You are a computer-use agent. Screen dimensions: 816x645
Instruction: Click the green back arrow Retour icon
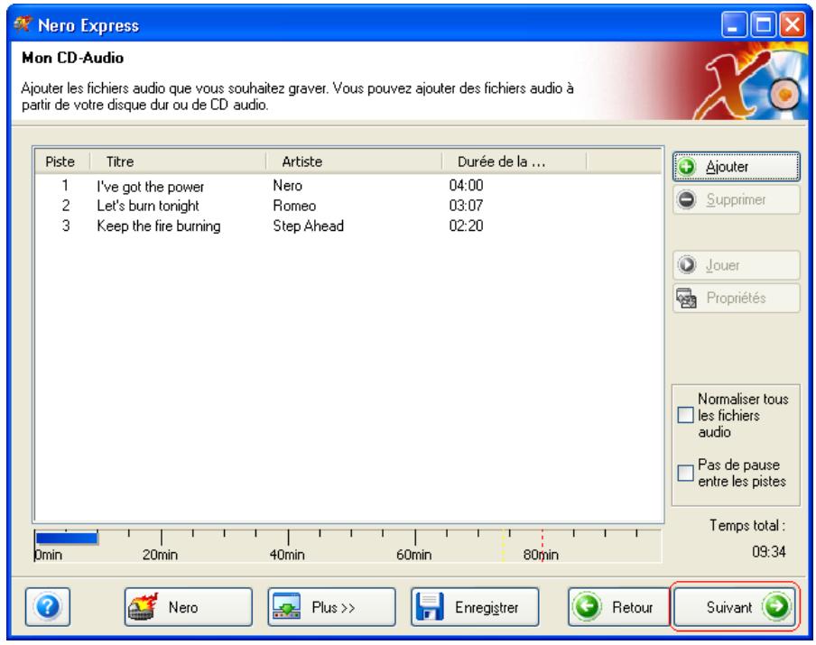(588, 606)
